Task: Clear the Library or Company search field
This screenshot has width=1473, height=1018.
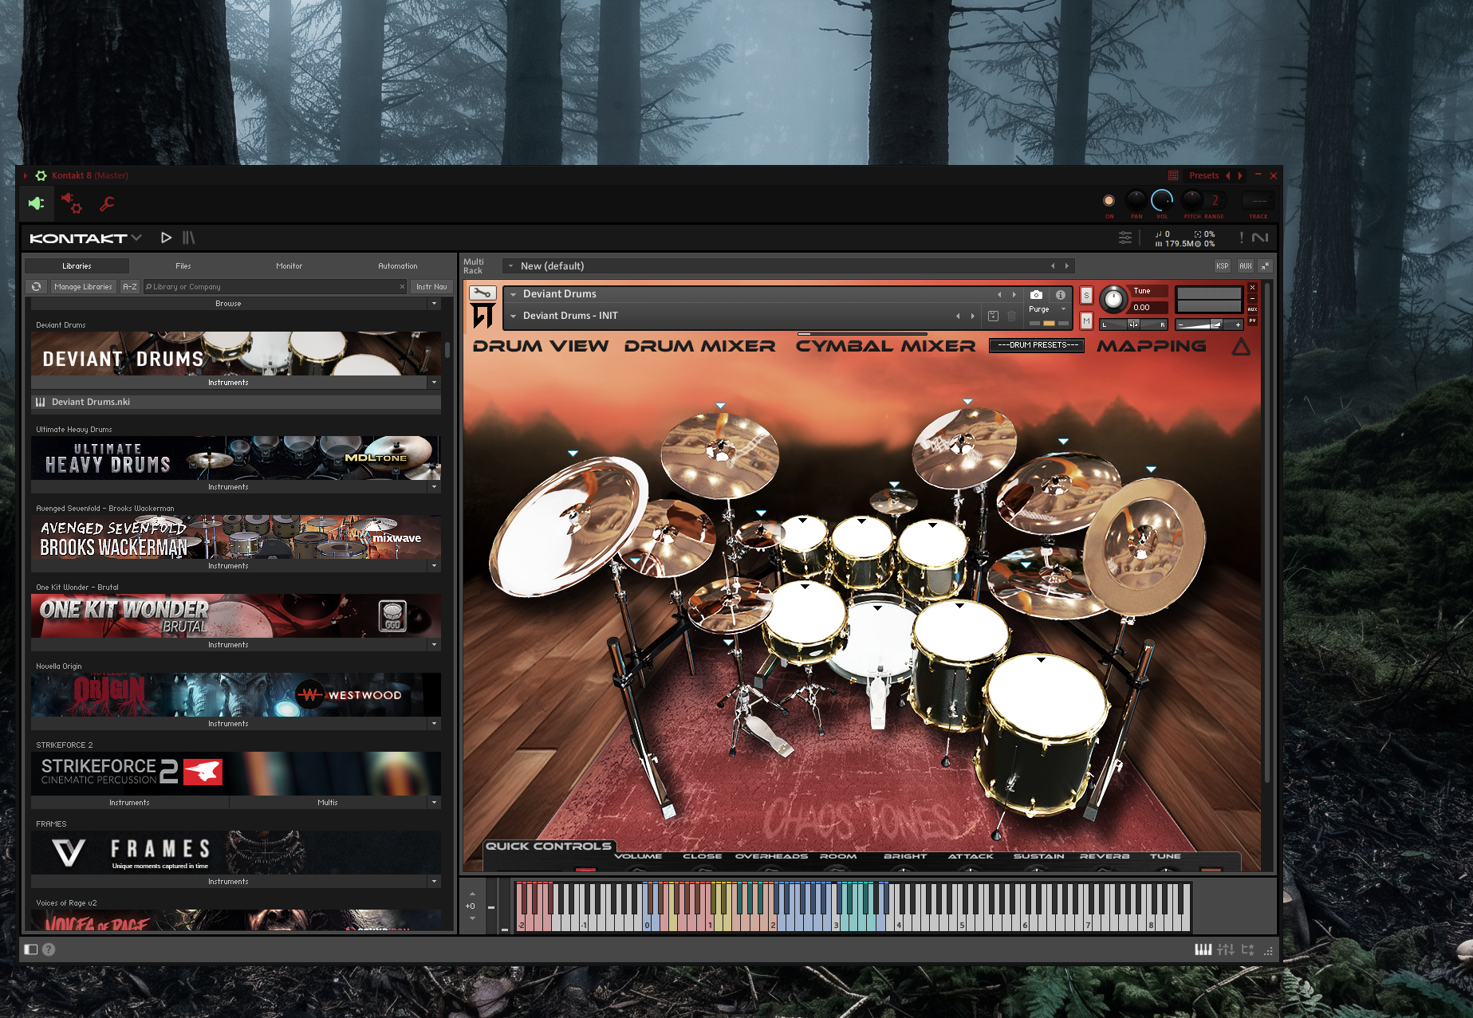Action: tap(402, 287)
